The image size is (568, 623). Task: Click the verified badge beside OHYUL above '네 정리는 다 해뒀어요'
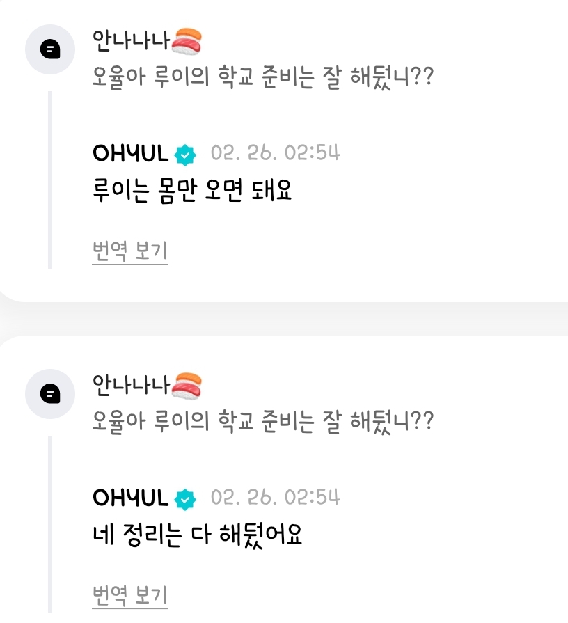(x=185, y=498)
